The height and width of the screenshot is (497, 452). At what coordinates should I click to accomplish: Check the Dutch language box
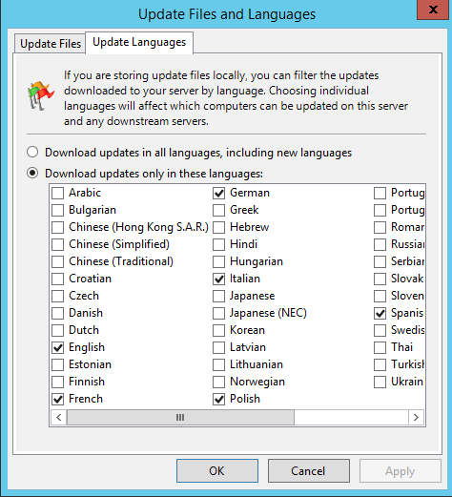click(58, 330)
